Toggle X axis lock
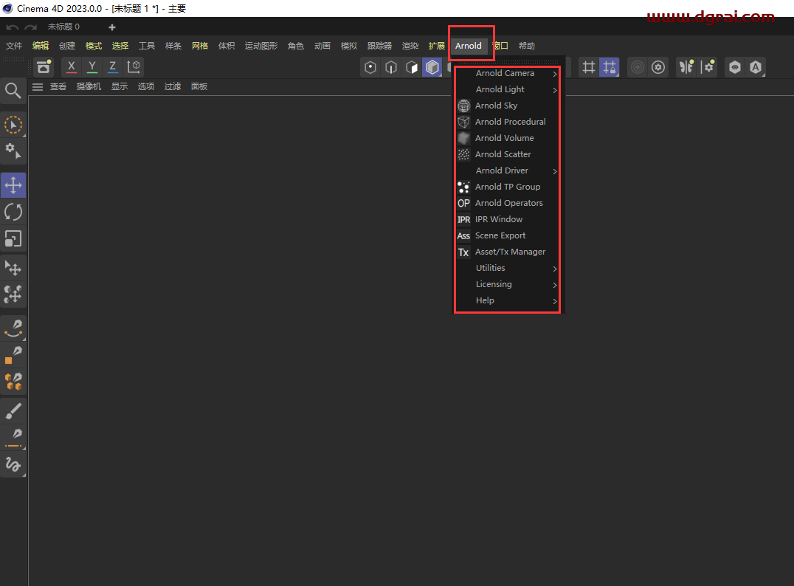The image size is (794, 586). coord(72,67)
